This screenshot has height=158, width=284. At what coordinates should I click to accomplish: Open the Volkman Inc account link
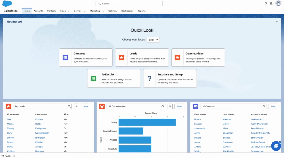pos(257,119)
